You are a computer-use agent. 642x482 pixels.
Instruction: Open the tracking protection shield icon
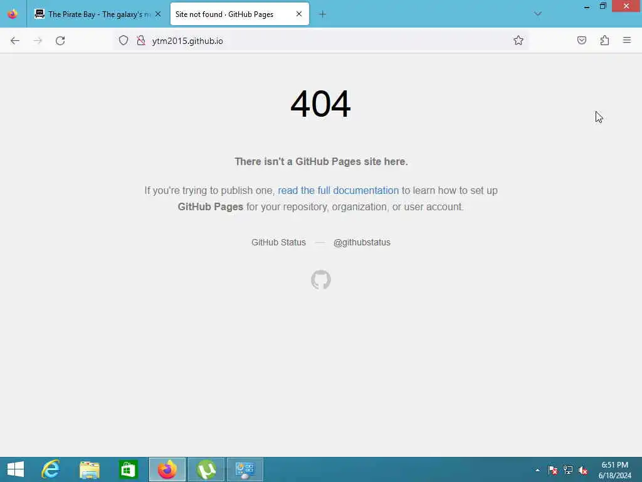point(124,41)
